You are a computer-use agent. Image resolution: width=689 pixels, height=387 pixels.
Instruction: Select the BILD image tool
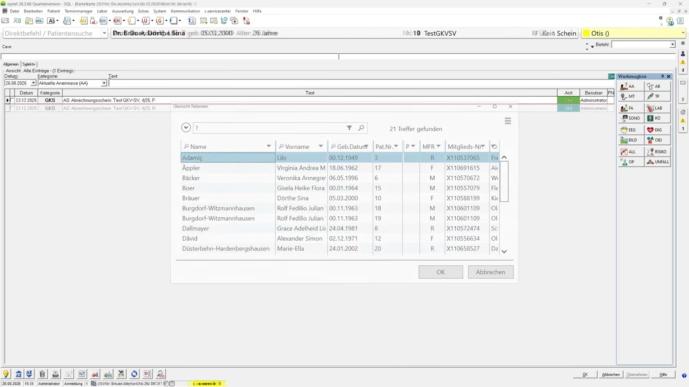[631, 140]
